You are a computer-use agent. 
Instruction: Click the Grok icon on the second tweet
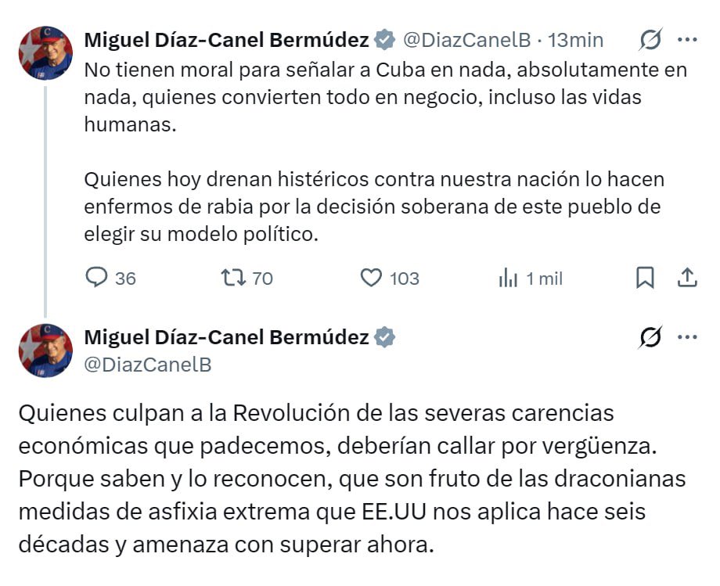click(650, 338)
